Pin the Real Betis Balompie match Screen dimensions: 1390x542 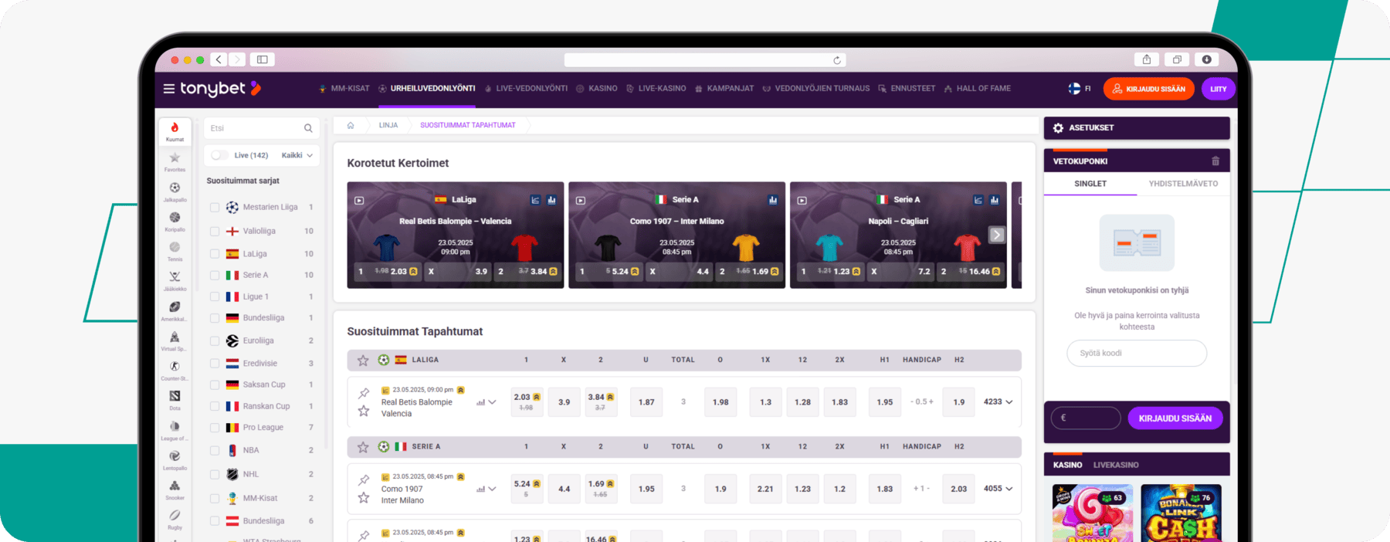click(364, 393)
